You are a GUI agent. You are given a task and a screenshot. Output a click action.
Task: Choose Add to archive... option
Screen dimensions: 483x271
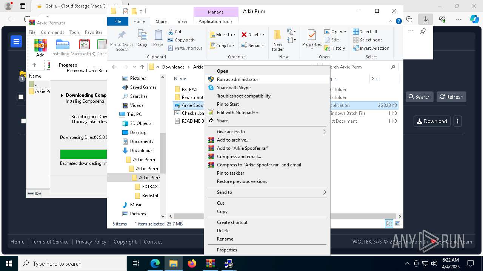267,140
